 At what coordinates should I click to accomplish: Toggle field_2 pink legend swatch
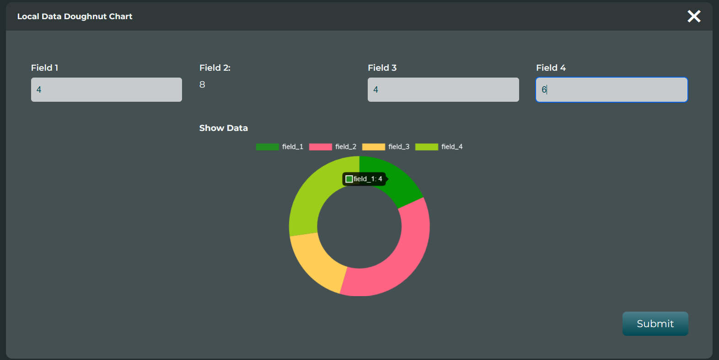[320, 147]
